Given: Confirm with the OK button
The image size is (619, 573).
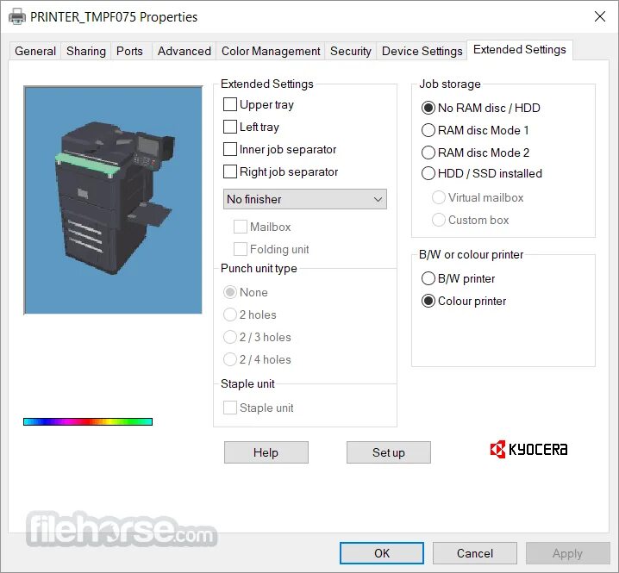Looking at the screenshot, I should 382,553.
